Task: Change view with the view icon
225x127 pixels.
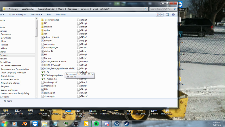Action: click(x=158, y=15)
